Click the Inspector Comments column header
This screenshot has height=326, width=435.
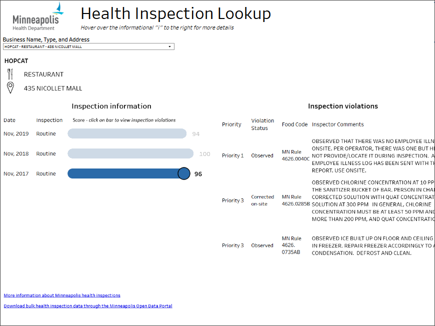click(337, 124)
